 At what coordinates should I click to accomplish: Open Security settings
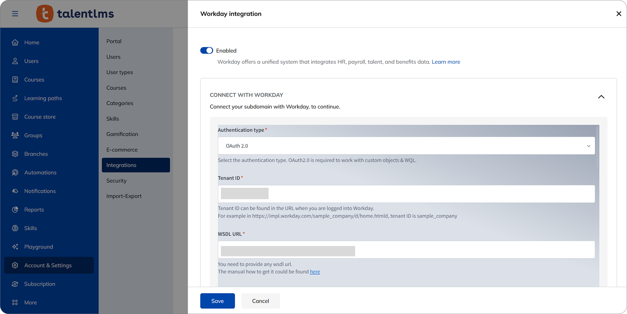click(117, 181)
